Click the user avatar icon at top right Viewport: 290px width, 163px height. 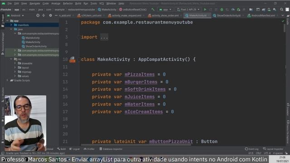point(287,10)
